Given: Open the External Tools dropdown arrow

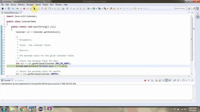Looking at the screenshot, I should tap(107, 8).
